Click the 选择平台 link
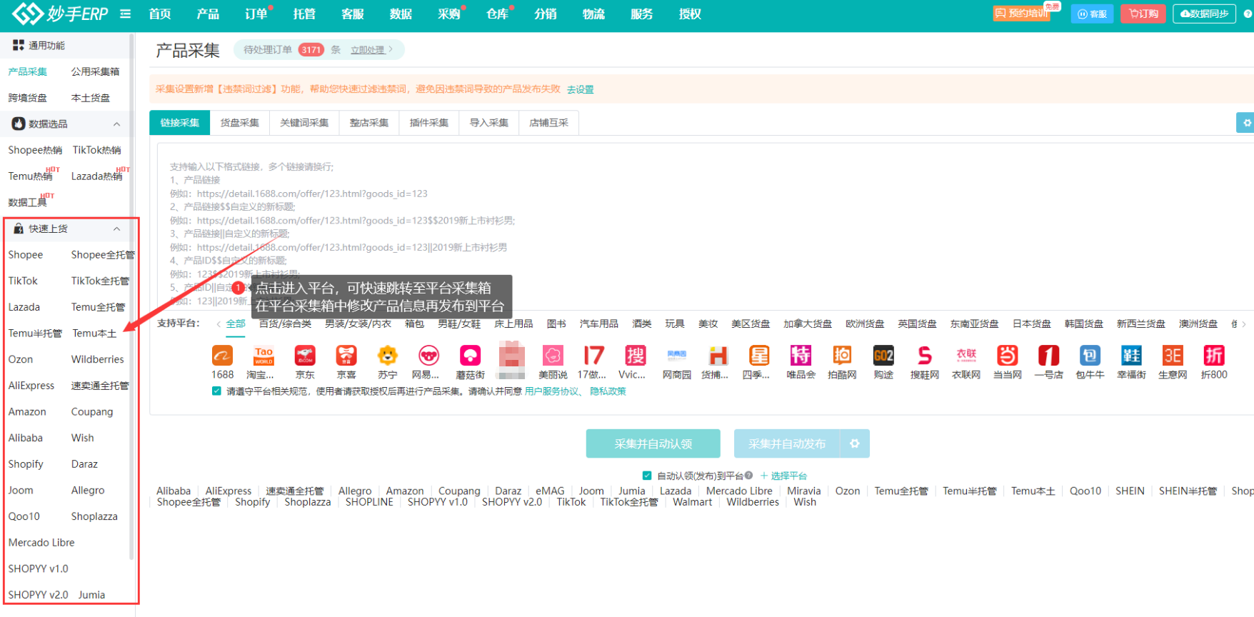This screenshot has height=617, width=1254. [783, 476]
